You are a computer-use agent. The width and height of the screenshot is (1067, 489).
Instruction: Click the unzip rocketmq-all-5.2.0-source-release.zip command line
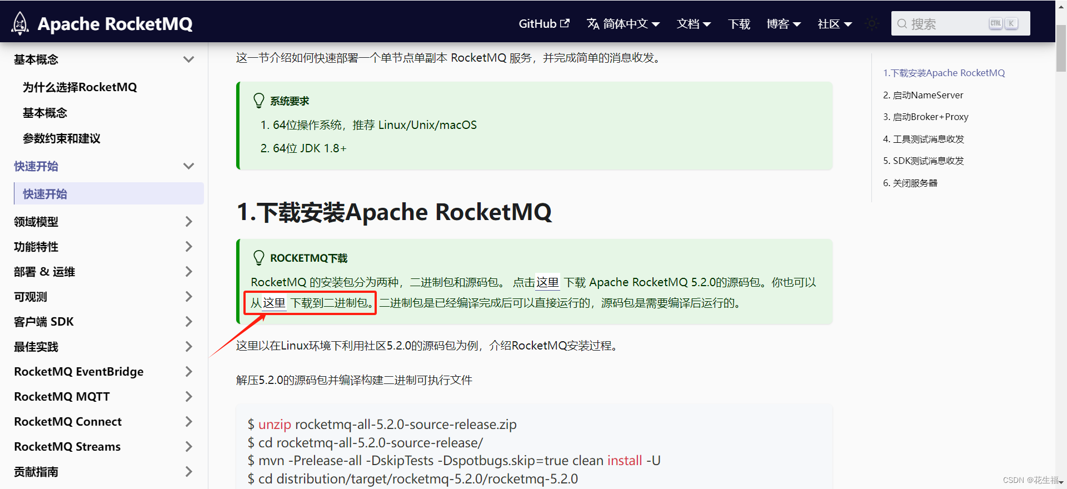point(382,425)
